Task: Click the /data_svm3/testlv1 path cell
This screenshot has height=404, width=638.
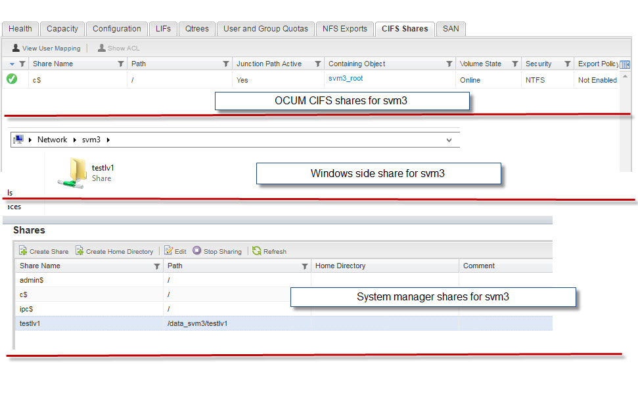Action: (197, 323)
